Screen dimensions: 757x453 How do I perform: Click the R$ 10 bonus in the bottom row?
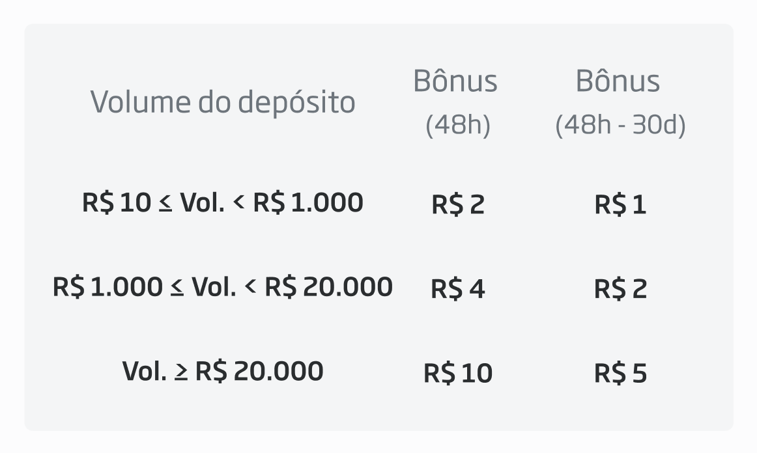(x=458, y=374)
